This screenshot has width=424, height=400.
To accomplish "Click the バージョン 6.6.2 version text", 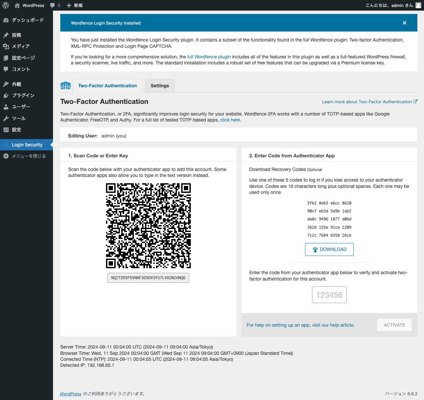I will 401,394.
